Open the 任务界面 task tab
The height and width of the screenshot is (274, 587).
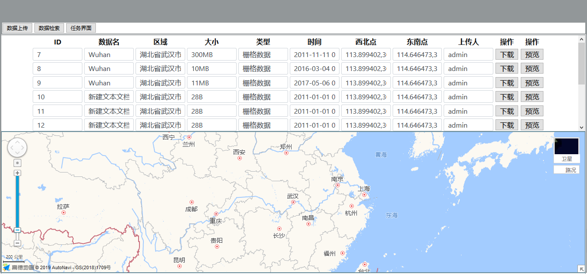[x=81, y=28]
